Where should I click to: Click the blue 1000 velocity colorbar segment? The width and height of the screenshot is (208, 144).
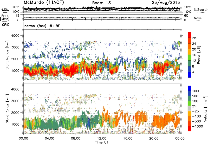pos(190,88)
